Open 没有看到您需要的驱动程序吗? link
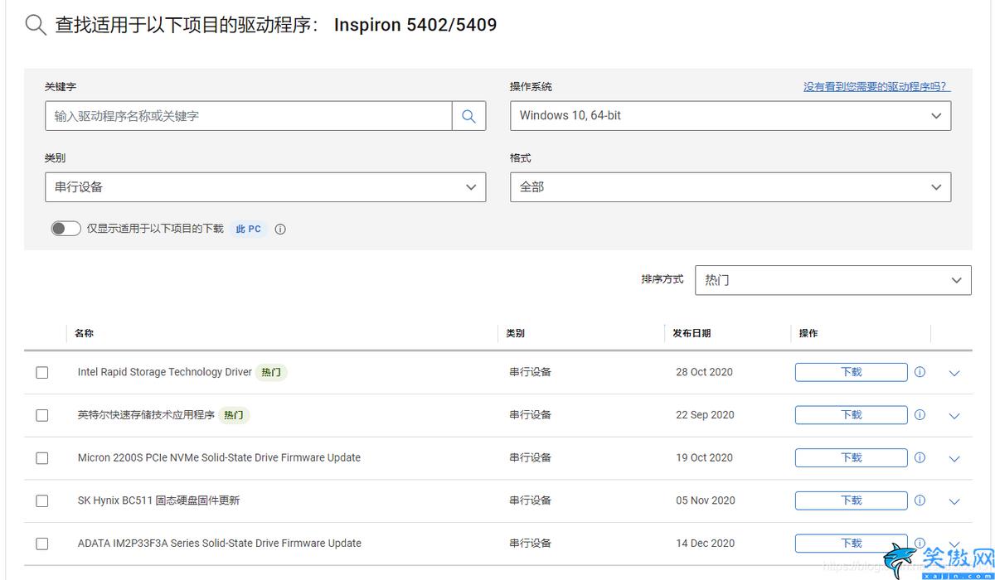Image resolution: width=995 pixels, height=580 pixels. tap(876, 86)
